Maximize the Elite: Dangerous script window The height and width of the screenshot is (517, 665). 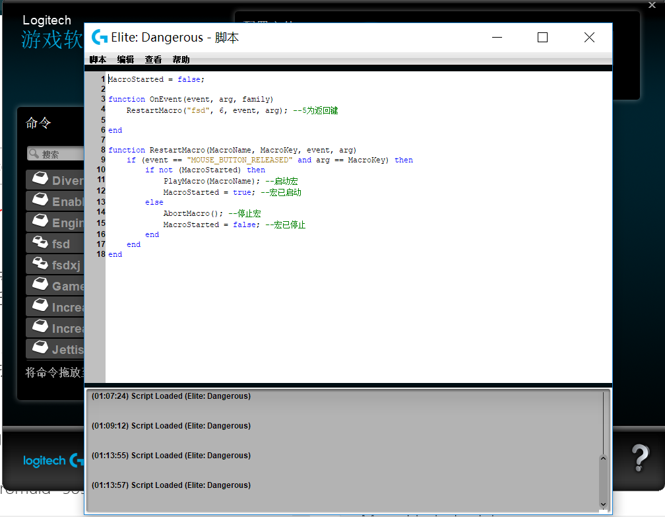(542, 38)
